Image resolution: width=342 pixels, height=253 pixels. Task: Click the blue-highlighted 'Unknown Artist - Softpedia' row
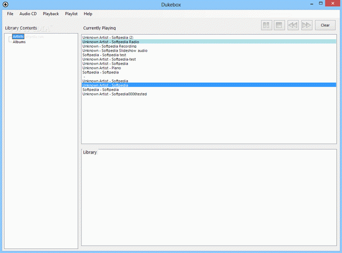(209, 85)
